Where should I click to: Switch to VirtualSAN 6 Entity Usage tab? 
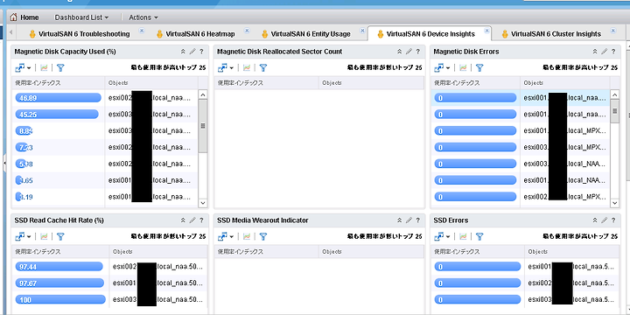pyautogui.click(x=305, y=34)
